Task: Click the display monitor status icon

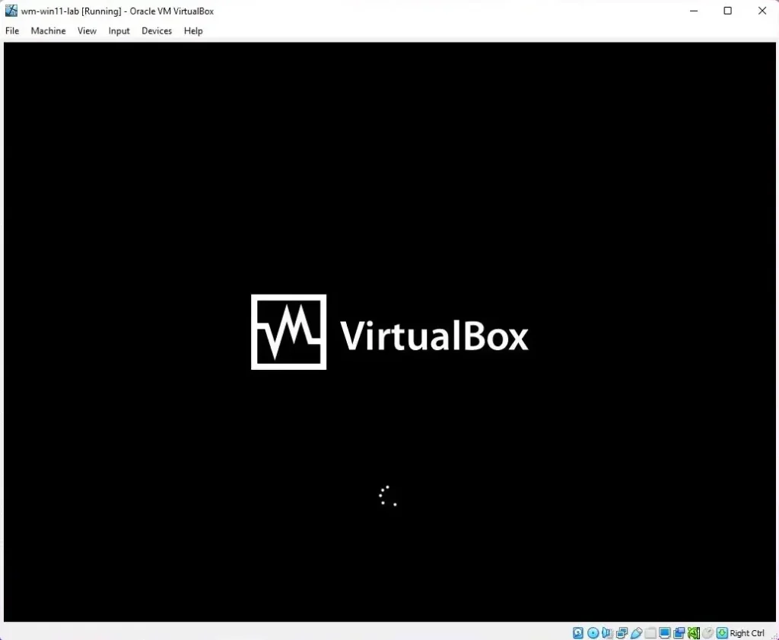Action: point(665,633)
